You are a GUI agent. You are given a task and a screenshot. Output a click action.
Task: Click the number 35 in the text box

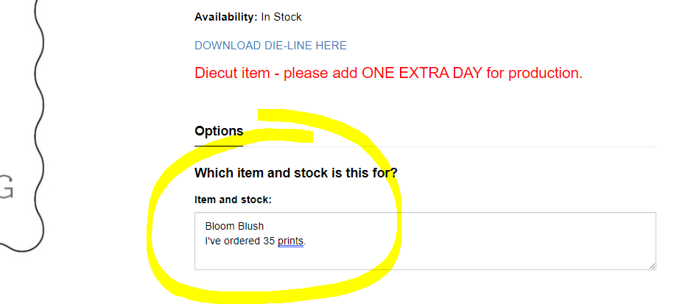269,241
